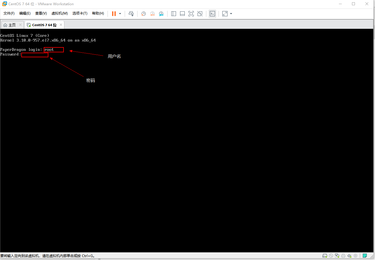Click the Unity mode toolbar icon
Viewport: 375px width, 260px height.
click(200, 14)
